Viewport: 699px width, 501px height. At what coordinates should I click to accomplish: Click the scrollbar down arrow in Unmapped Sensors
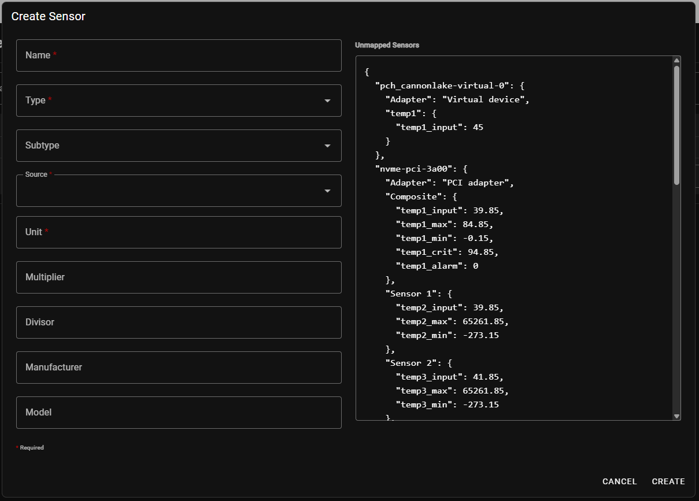676,415
